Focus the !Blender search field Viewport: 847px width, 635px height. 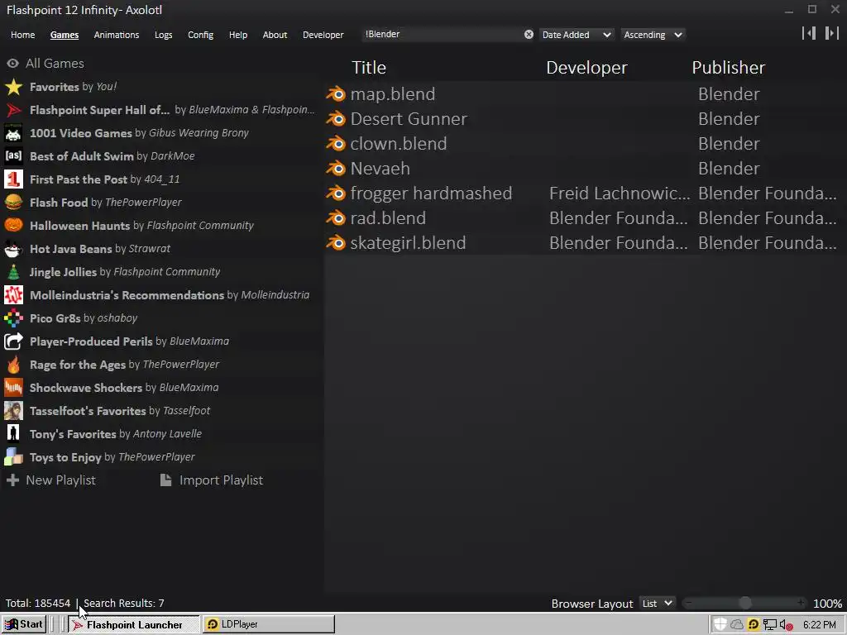[443, 35]
